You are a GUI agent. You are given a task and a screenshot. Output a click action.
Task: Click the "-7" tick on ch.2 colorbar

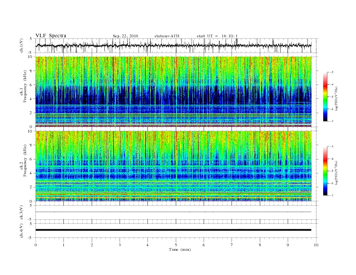point(332,195)
